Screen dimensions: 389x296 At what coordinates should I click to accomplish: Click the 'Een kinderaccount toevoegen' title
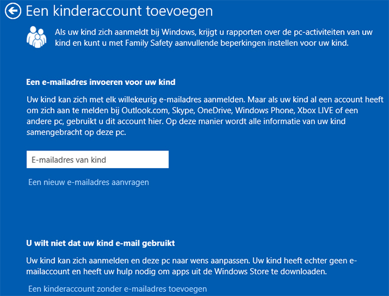tap(119, 11)
